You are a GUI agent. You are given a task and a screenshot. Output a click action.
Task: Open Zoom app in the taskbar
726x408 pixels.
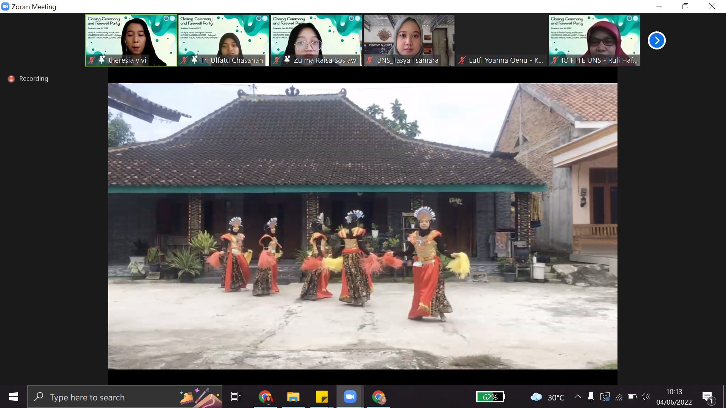[350, 397]
